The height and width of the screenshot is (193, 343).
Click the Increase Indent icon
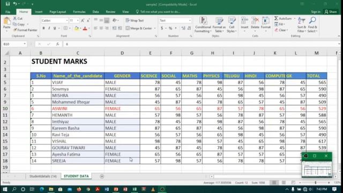pos(120,28)
